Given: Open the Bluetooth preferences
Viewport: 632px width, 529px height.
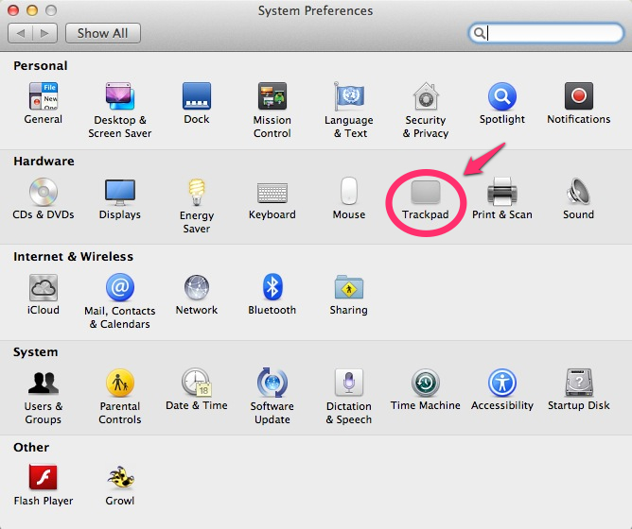Looking at the screenshot, I should 272,287.
